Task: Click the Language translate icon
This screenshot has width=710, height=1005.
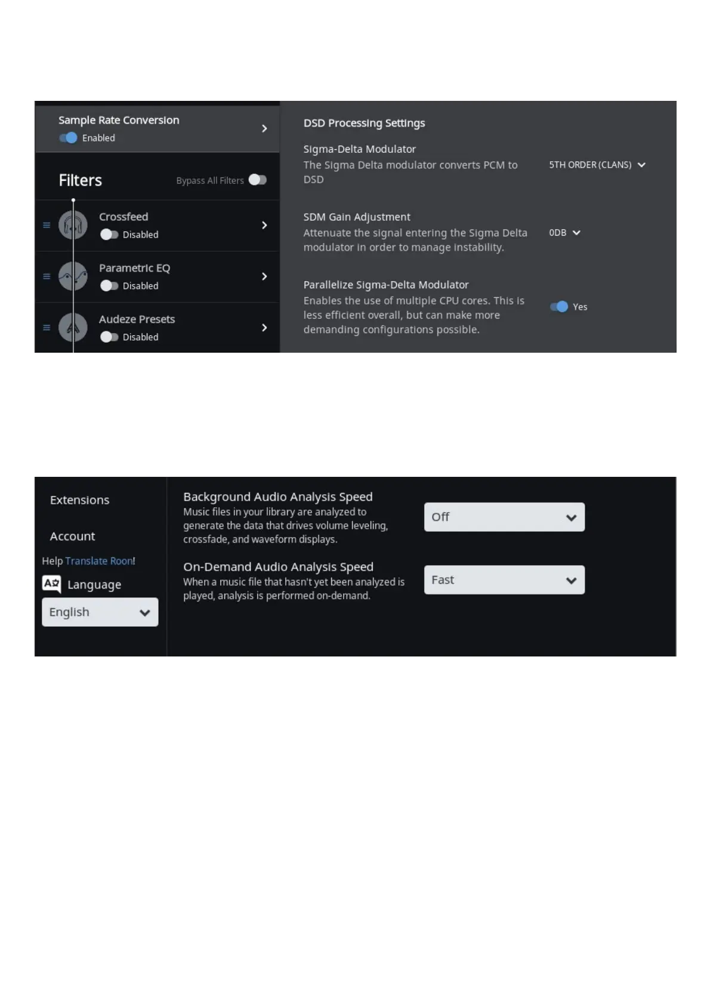Action: click(51, 584)
